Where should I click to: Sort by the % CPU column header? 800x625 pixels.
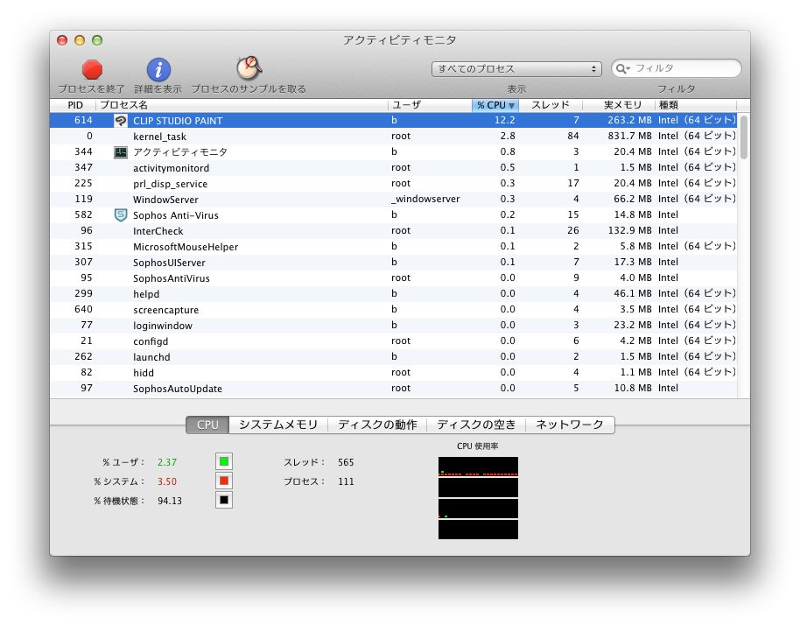click(495, 105)
